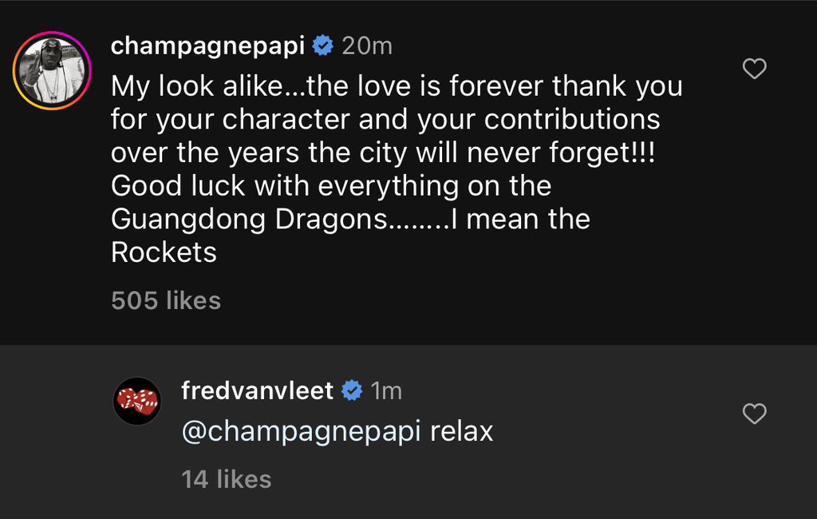Click champagnepapi's verified badge

point(322,46)
